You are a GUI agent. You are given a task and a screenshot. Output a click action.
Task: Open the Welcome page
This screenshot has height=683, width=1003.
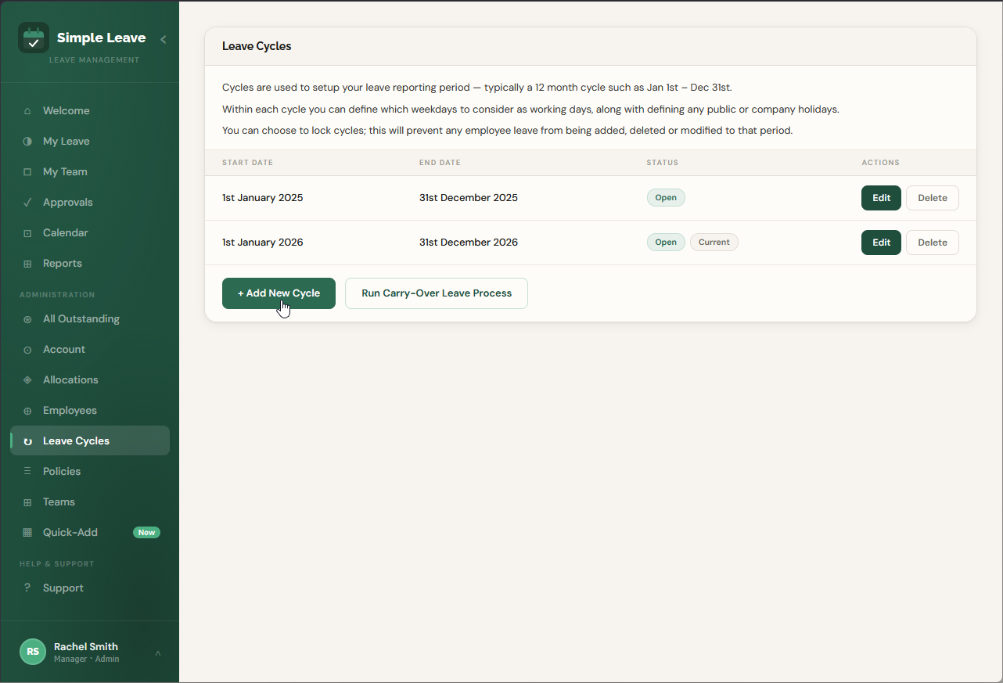(90, 111)
